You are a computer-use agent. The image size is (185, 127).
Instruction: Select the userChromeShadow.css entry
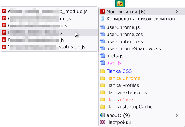coord(142,48)
